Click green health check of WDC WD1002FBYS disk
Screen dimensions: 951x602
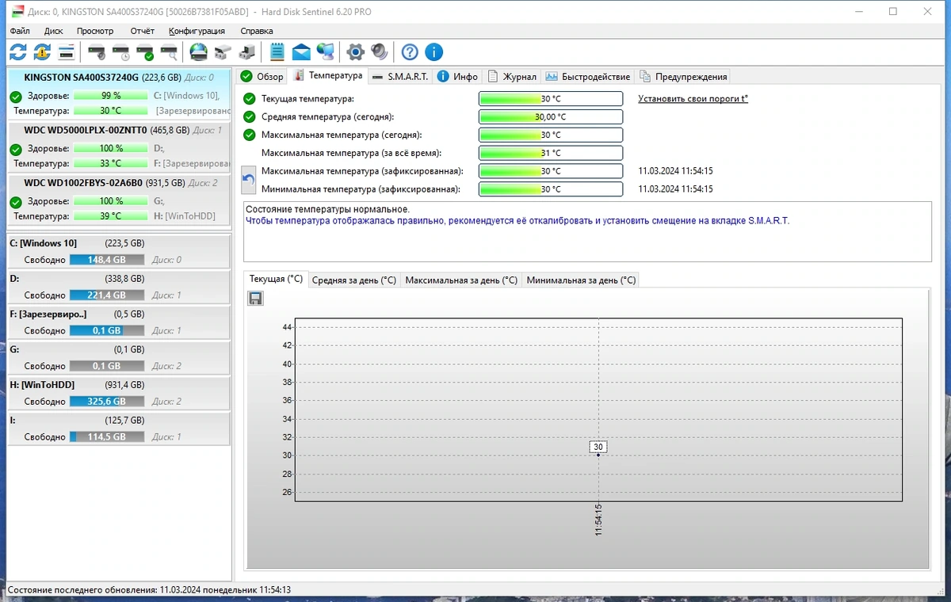coord(16,201)
